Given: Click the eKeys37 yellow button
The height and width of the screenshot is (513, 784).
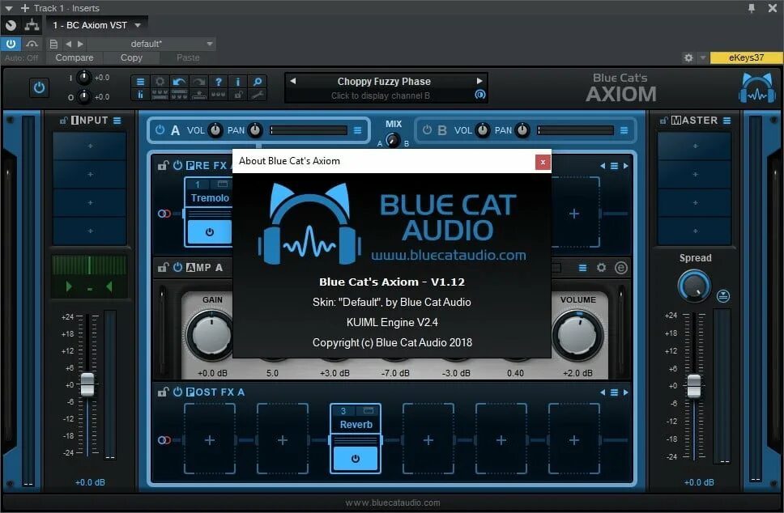Looking at the screenshot, I should (x=746, y=58).
